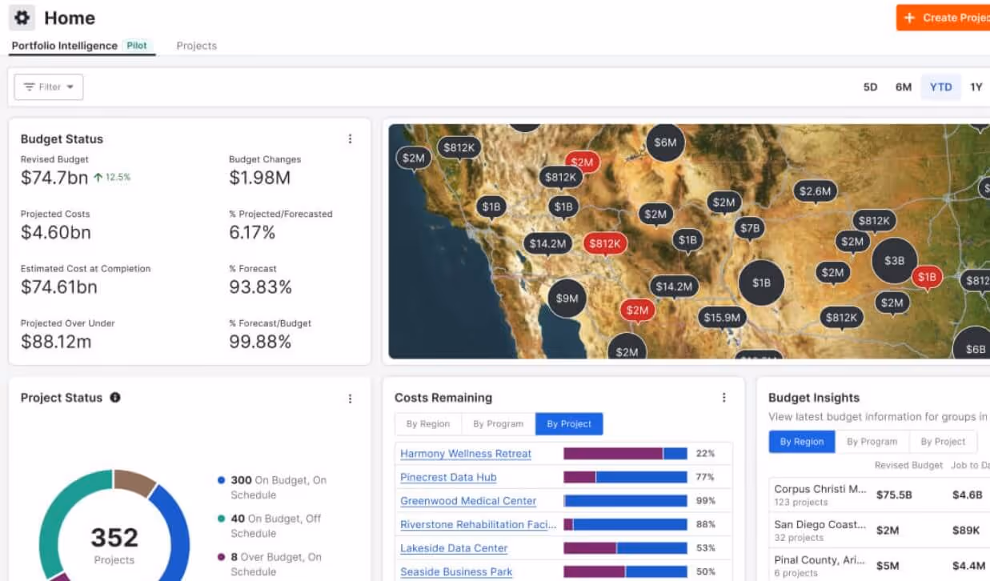Click the Create Project button
This screenshot has height=581, width=990.
coord(944,18)
